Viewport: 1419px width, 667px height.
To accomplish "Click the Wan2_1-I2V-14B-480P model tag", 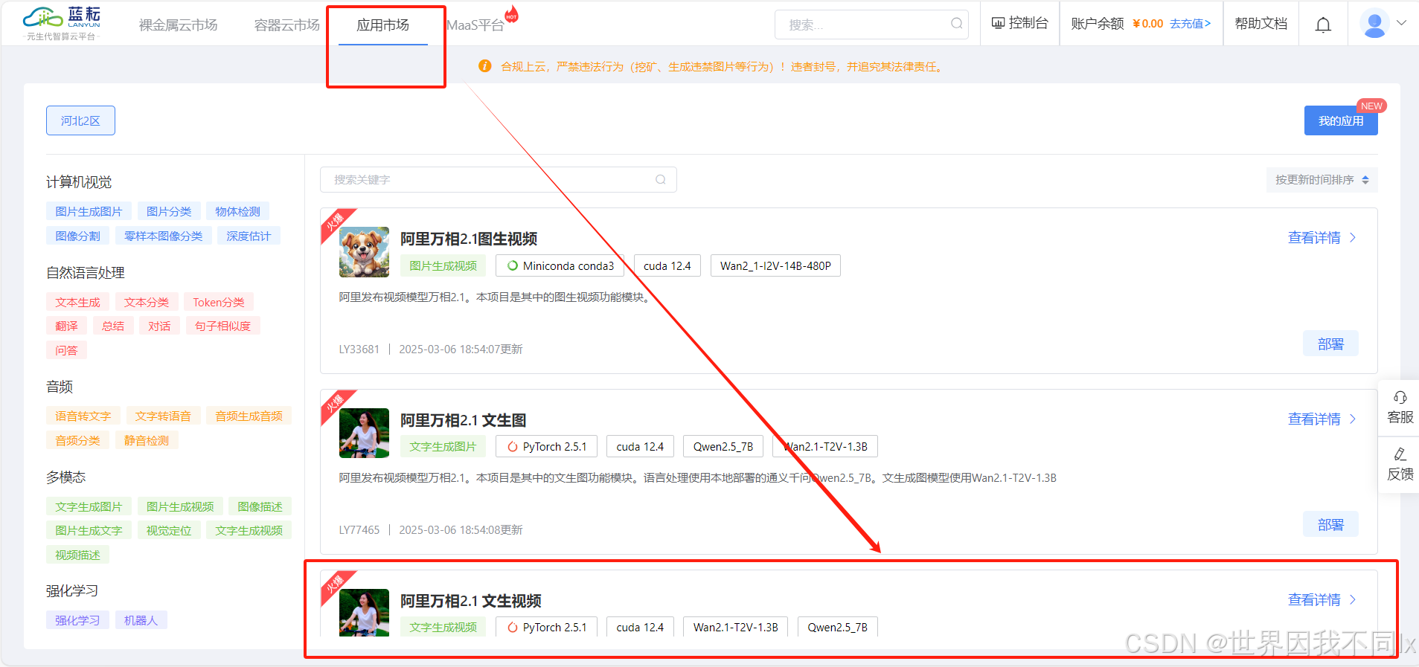I will click(x=775, y=265).
